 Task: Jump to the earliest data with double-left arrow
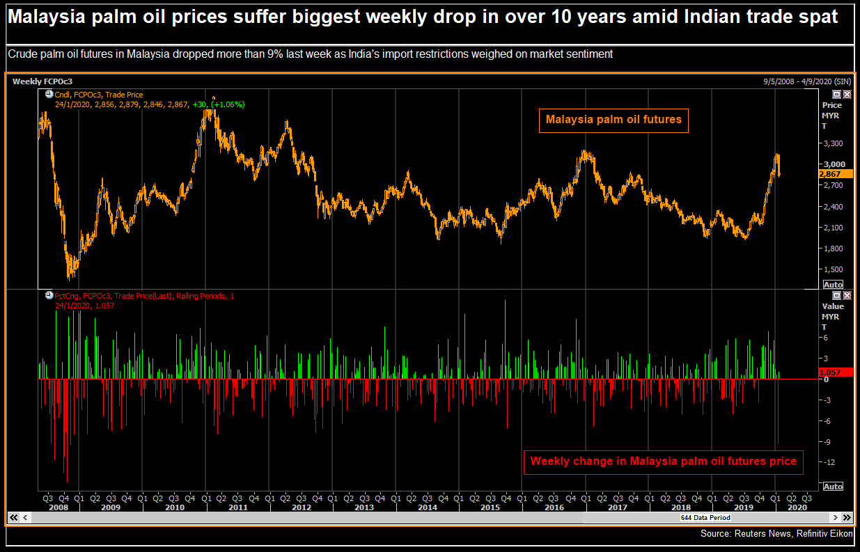[x=13, y=518]
